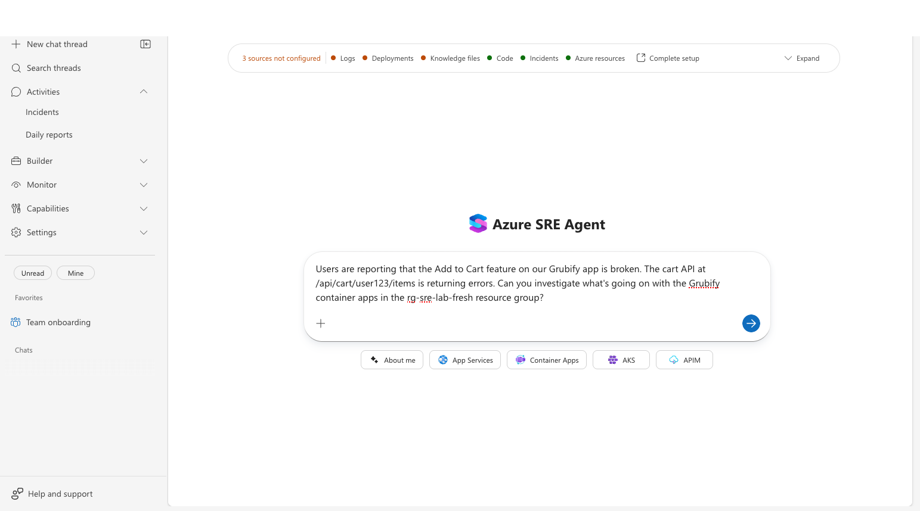Click the Code source status
The width and height of the screenshot is (920, 511).
point(500,58)
